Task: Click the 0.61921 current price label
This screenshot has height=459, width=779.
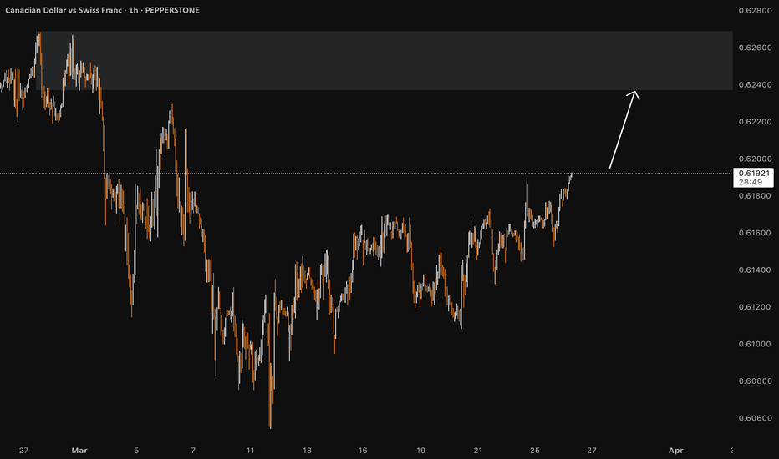Action: click(x=754, y=174)
